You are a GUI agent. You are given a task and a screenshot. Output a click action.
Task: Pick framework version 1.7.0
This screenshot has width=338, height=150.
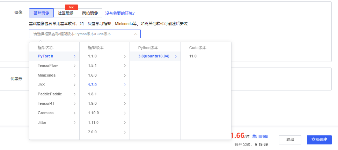(x=104, y=85)
